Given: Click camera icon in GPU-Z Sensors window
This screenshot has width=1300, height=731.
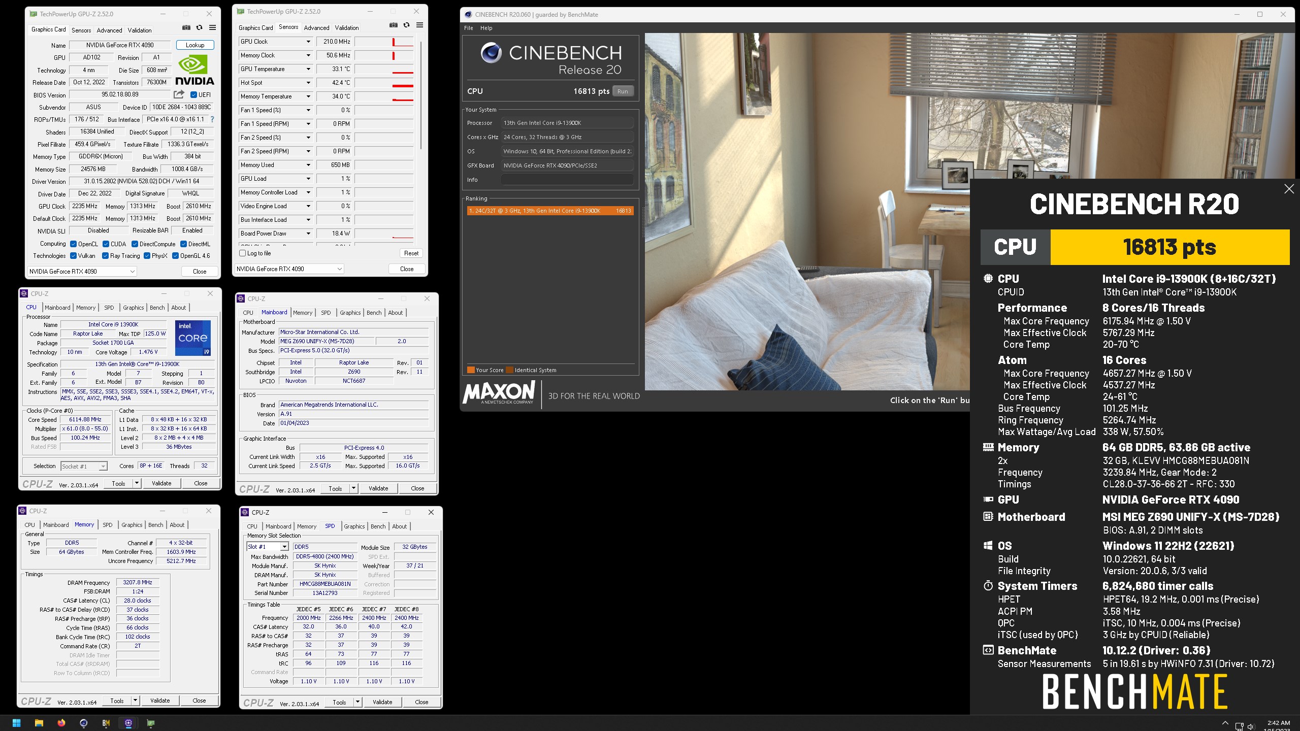Looking at the screenshot, I should click(x=394, y=25).
